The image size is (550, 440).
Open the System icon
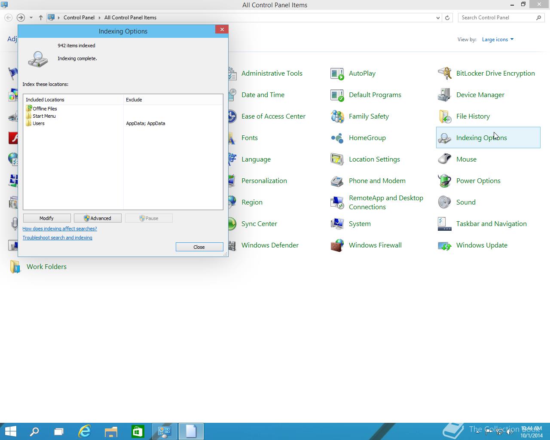(337, 224)
